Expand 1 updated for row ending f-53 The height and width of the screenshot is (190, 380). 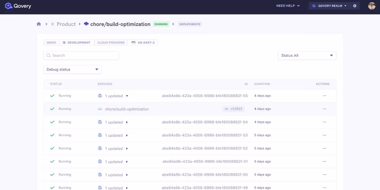pos(127,135)
